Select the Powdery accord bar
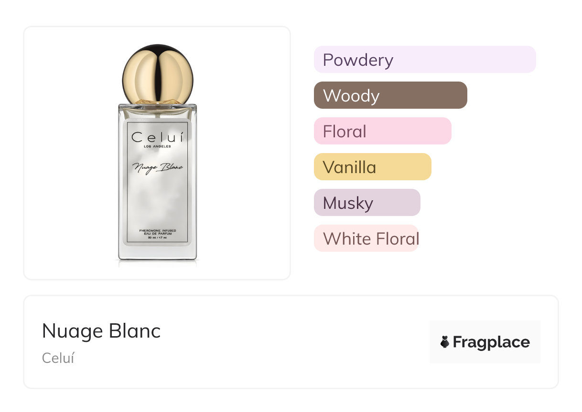 pyautogui.click(x=424, y=60)
